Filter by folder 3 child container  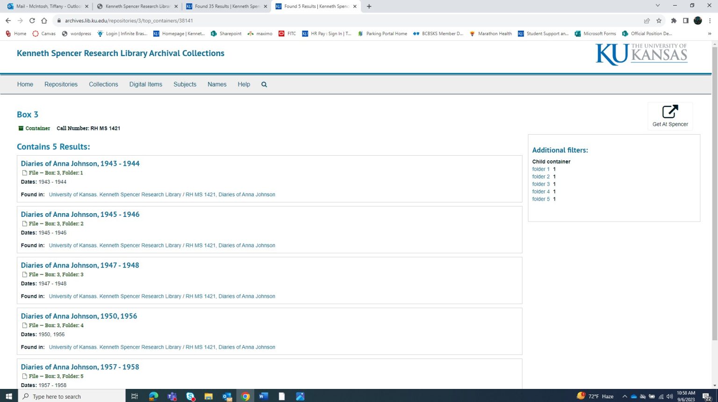pos(541,184)
